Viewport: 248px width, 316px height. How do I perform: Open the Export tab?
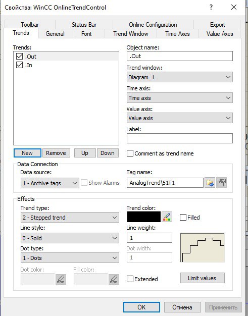(217, 25)
